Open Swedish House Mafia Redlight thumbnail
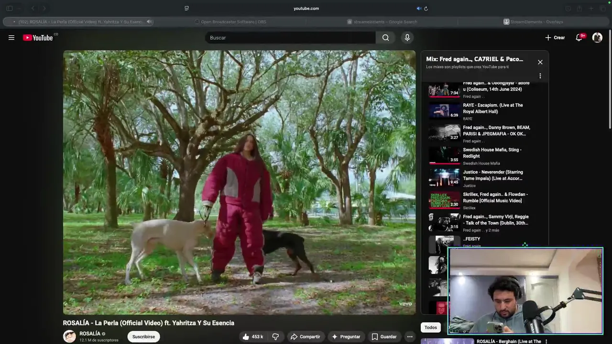Viewport: 612px width, 344px height. (x=444, y=156)
